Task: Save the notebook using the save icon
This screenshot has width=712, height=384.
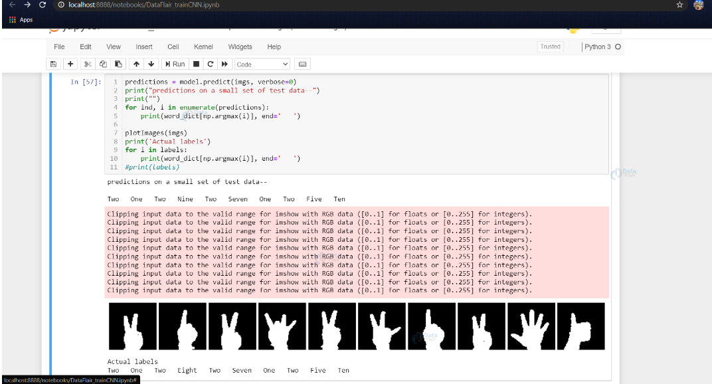Action: click(53, 64)
